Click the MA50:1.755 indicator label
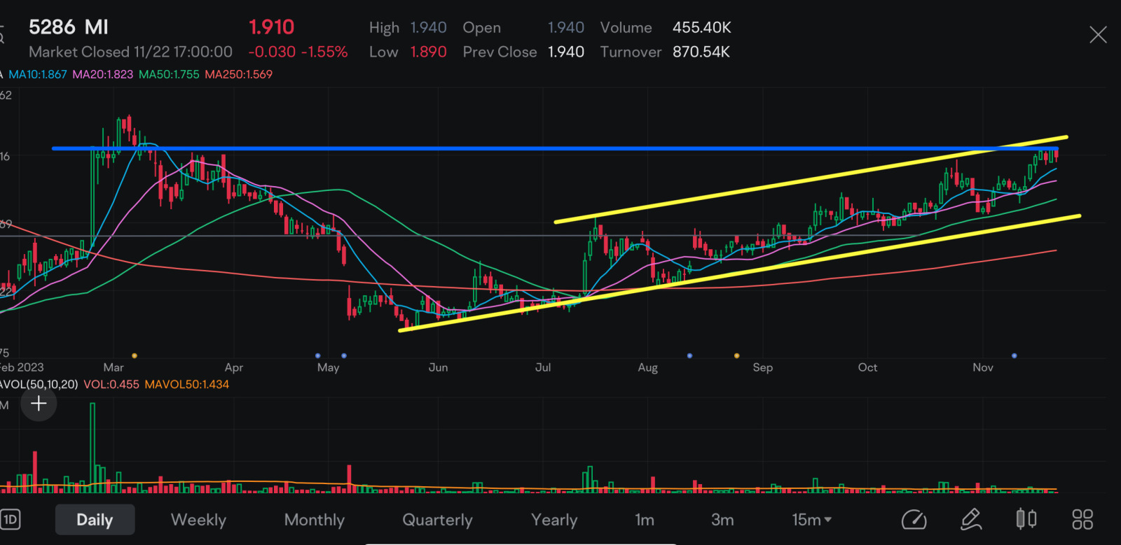This screenshot has height=545, width=1121. click(x=169, y=74)
